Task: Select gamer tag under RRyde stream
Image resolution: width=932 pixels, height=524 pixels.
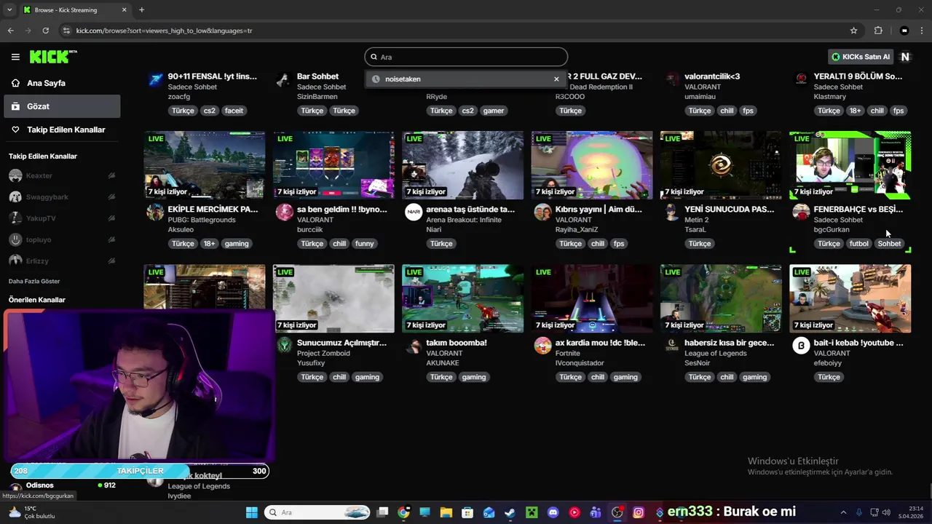Action: (493, 111)
